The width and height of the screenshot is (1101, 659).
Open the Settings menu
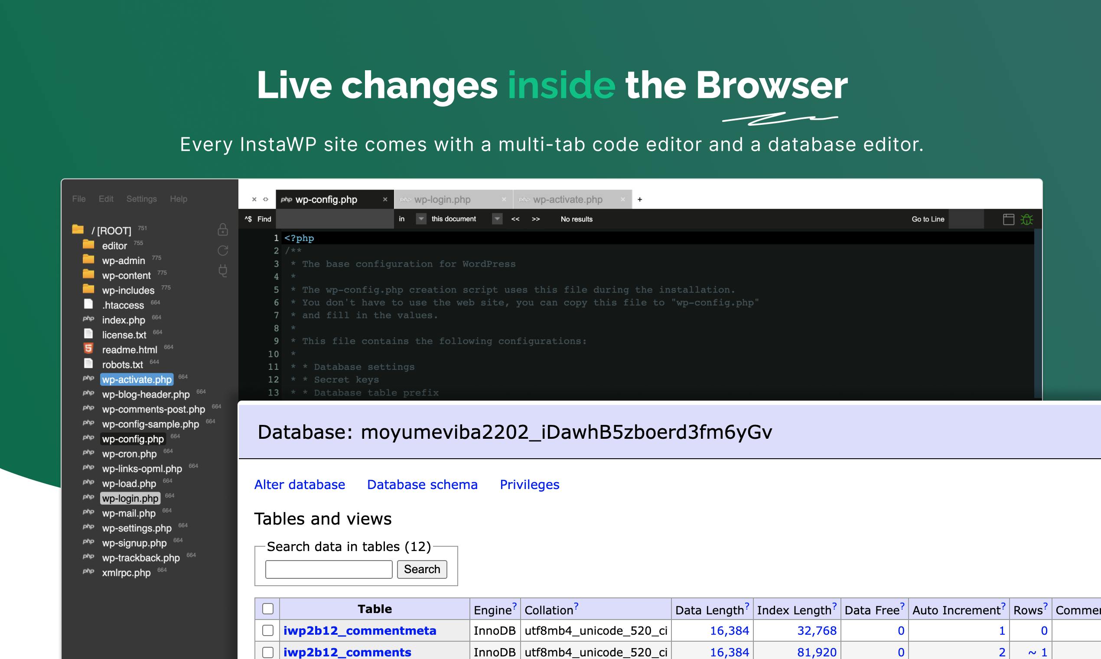coord(142,199)
